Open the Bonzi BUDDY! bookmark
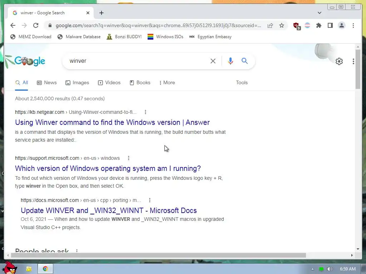The height and width of the screenshot is (274, 366). (x=124, y=37)
